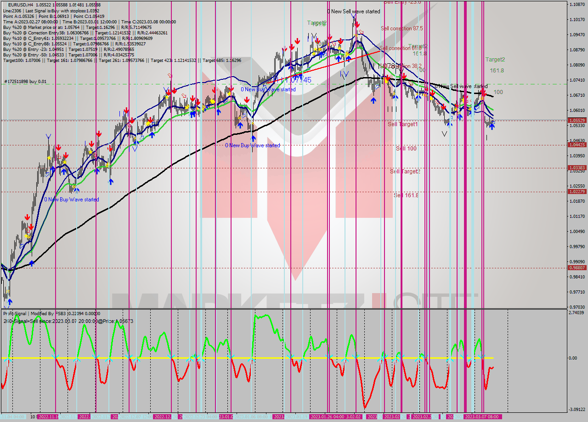This screenshot has height=422, width=588.
Task: Click the '#172511898 buy 0.01' order label
Action: coord(26,82)
